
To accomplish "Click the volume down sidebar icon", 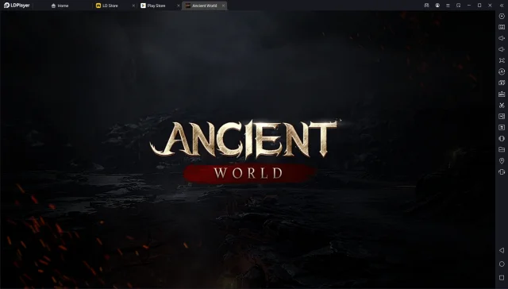I will (x=502, y=49).
